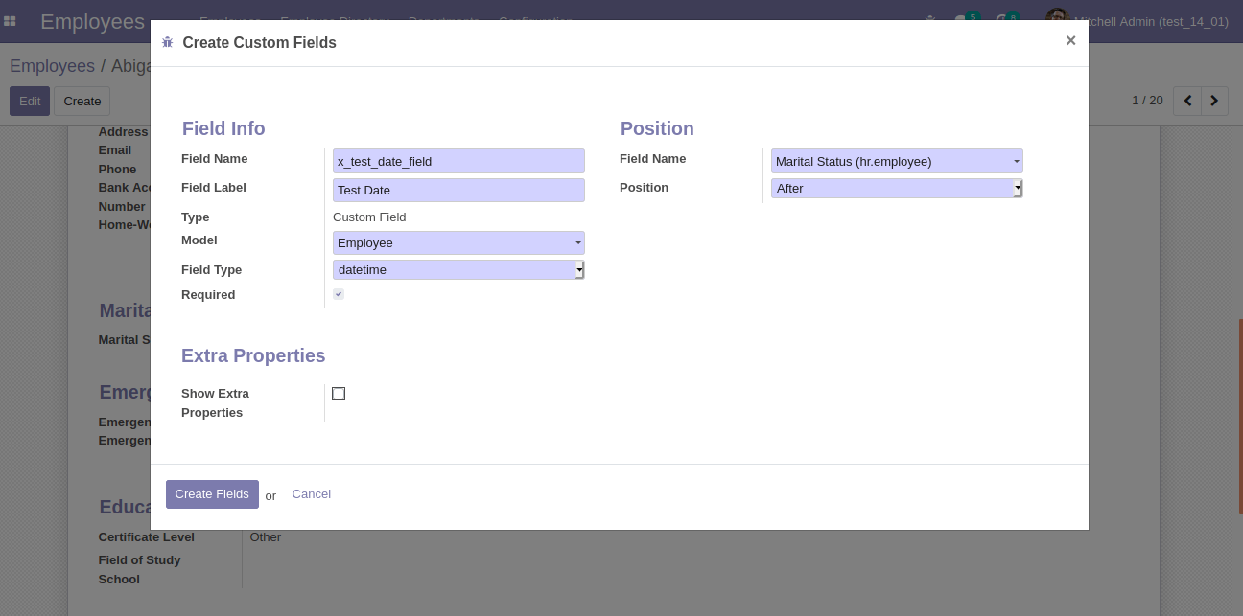Click the Create button in employee form
Viewport: 1243px width, 616px height.
coord(82,102)
